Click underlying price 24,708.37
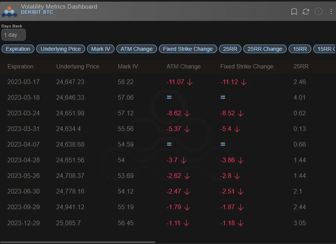This screenshot has height=244, width=336. point(70,176)
